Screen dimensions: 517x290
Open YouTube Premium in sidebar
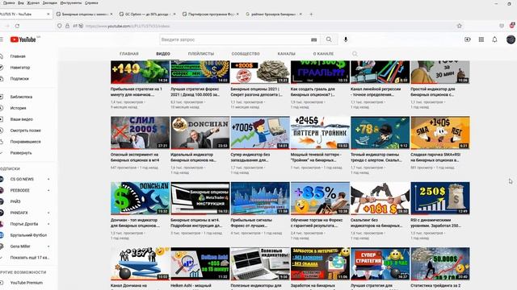[26, 283]
